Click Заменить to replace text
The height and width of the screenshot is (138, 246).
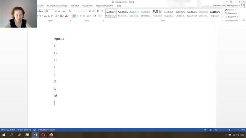(231, 13)
